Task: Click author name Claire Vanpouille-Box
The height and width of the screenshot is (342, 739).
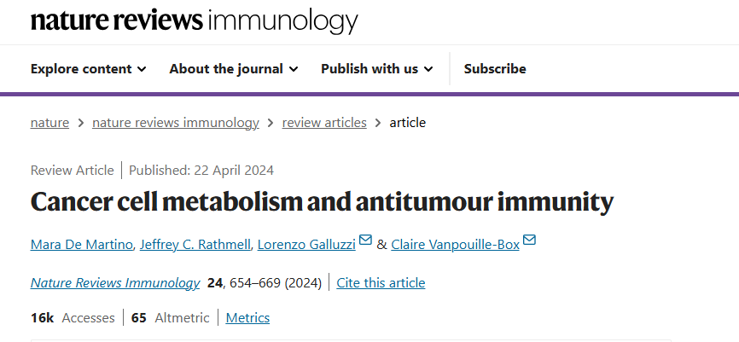Action: tap(456, 246)
